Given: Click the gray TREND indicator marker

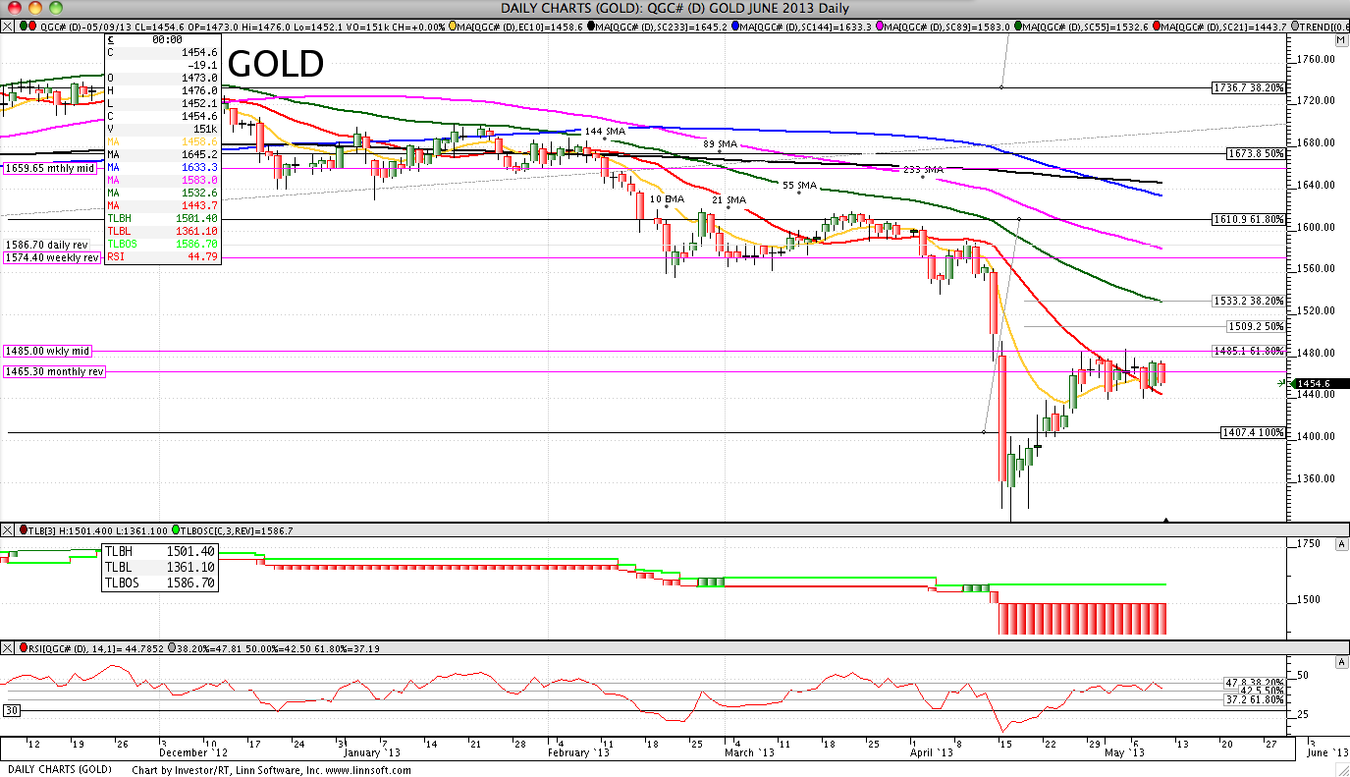Looking at the screenshot, I should [x=1295, y=27].
